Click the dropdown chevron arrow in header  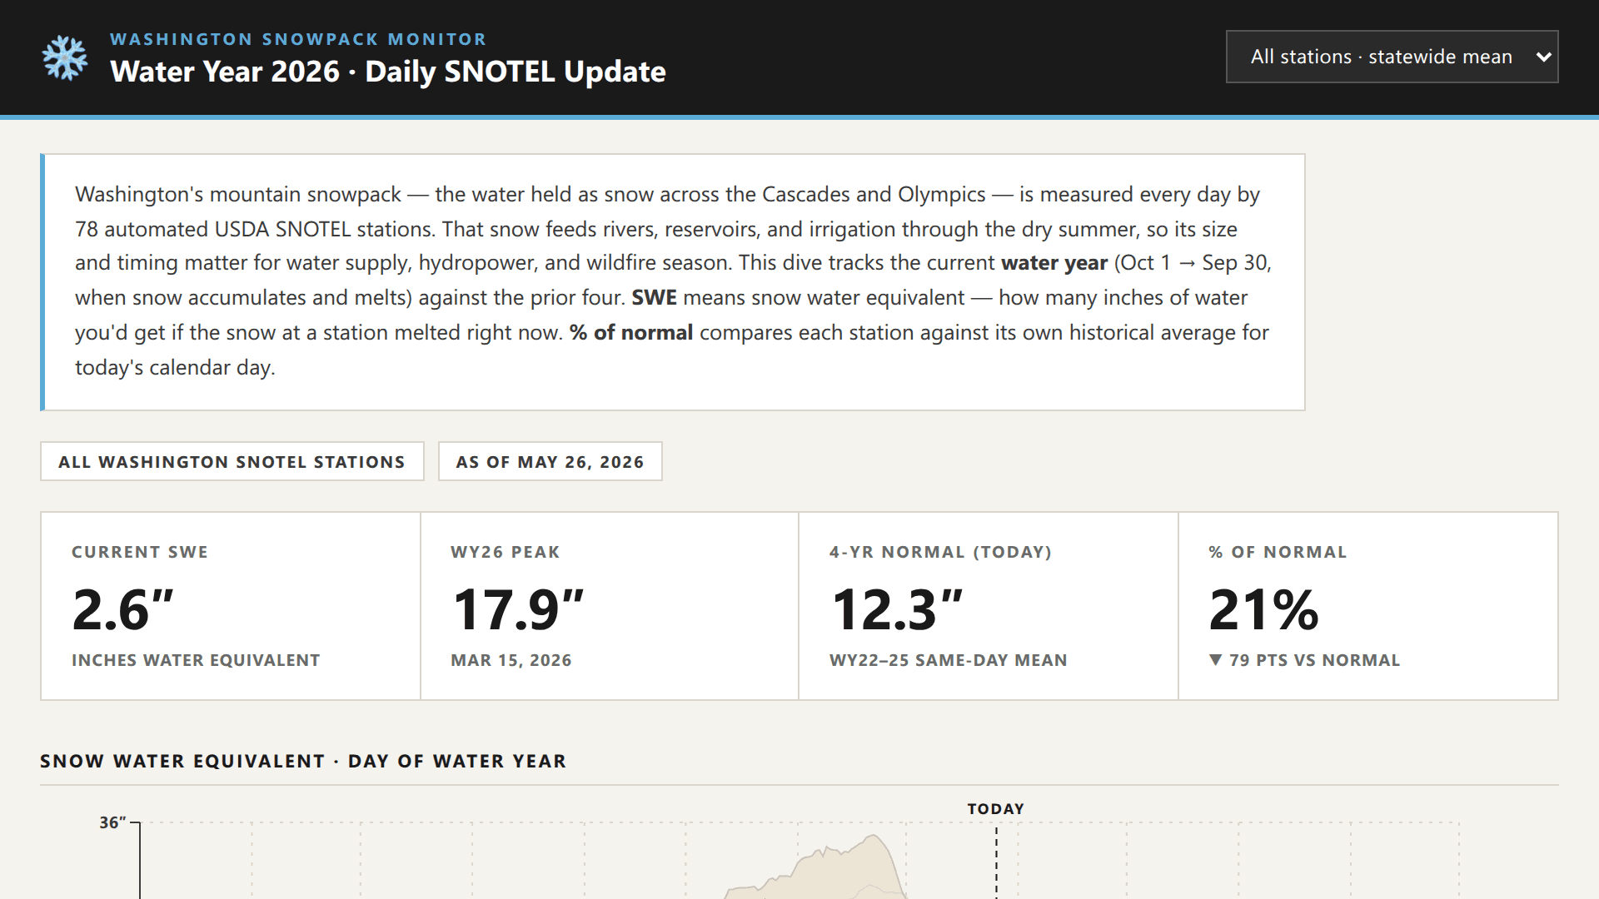coord(1543,57)
